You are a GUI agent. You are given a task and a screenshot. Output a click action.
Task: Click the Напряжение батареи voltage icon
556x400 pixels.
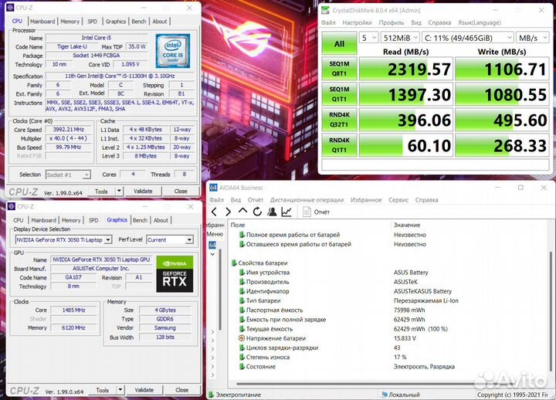[242, 338]
